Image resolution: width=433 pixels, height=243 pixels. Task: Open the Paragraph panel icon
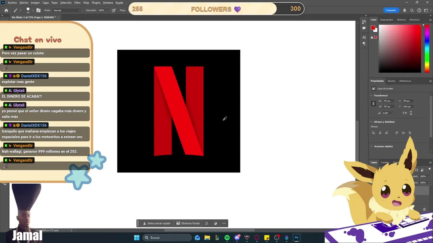[364, 44]
